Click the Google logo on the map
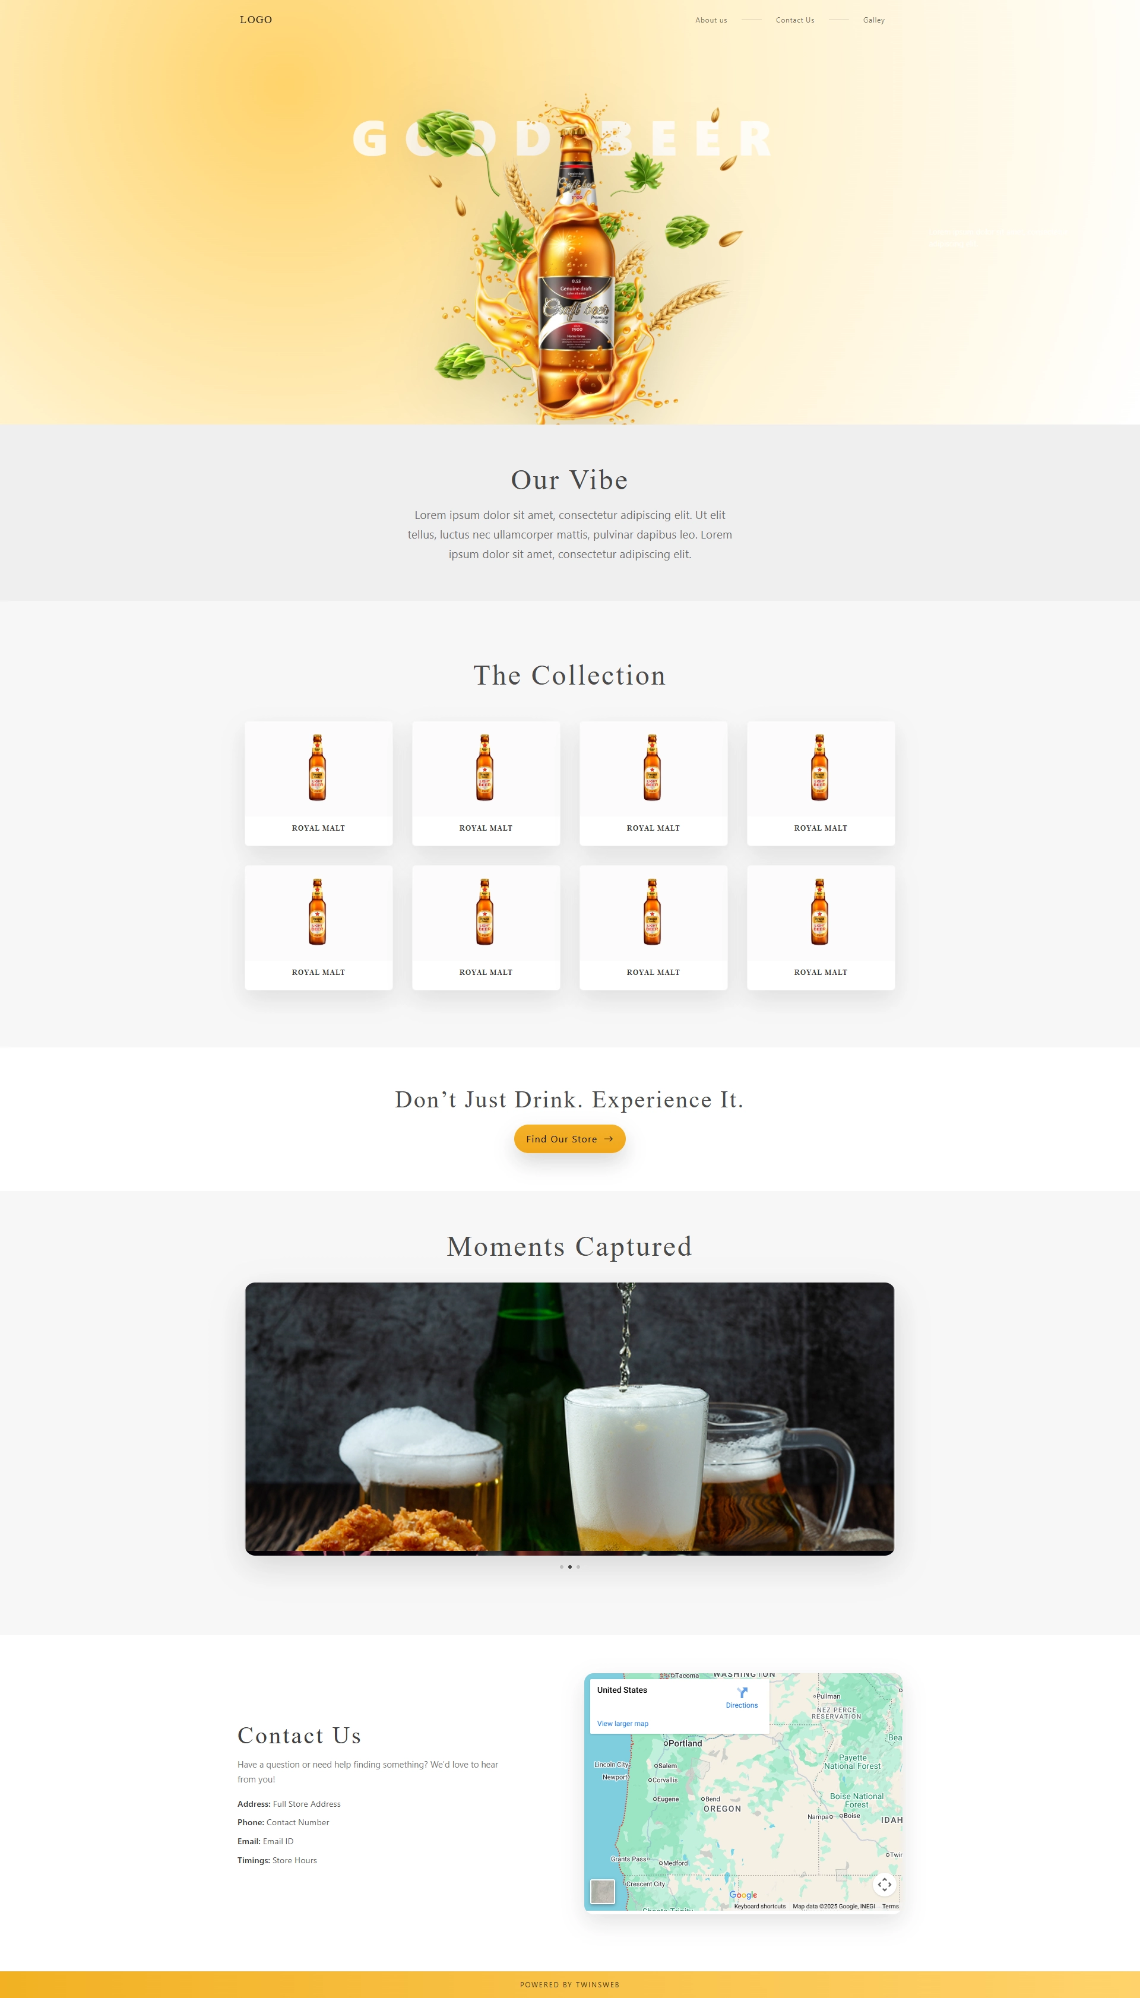 (x=743, y=1895)
